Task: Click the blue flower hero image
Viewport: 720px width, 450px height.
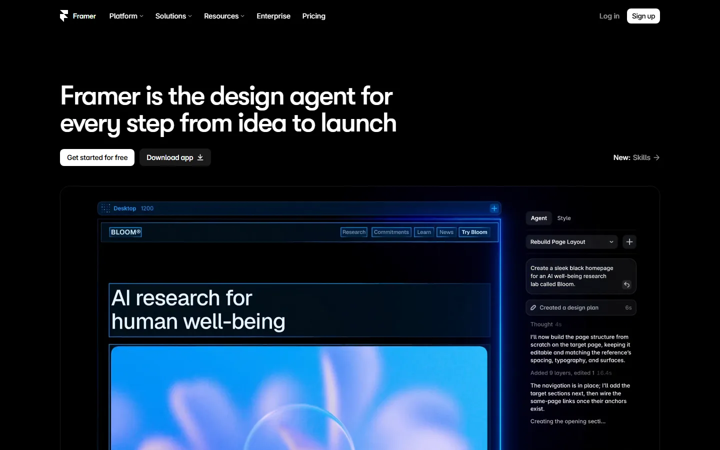Action: click(299, 397)
